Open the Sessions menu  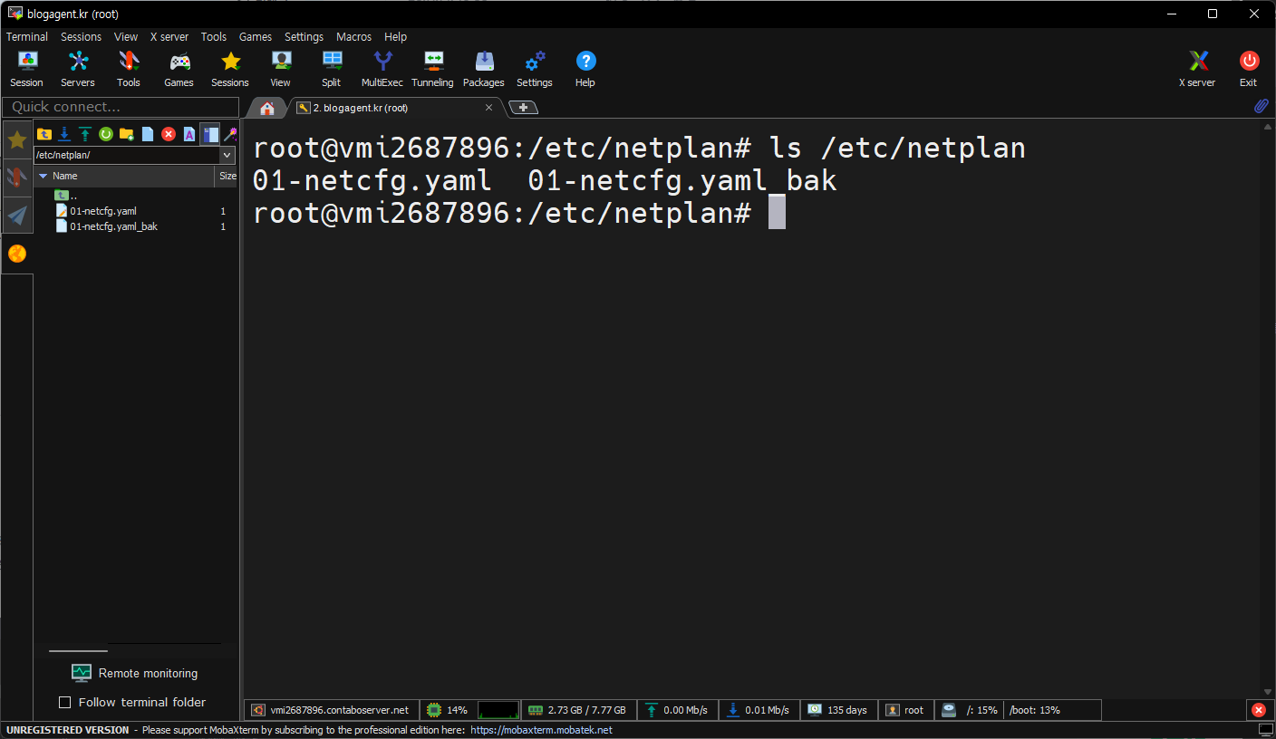(82, 37)
